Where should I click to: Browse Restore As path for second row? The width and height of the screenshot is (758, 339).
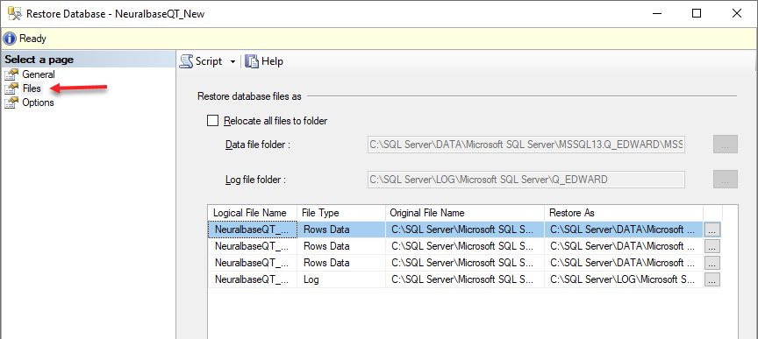tap(712, 246)
